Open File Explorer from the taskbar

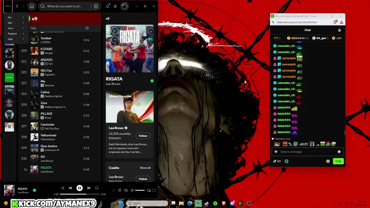(x=181, y=203)
